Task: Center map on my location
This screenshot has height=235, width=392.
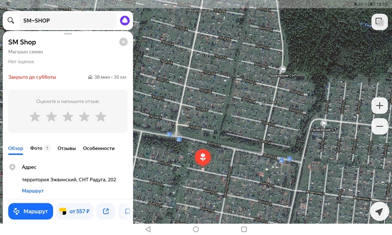Action: 379,211
